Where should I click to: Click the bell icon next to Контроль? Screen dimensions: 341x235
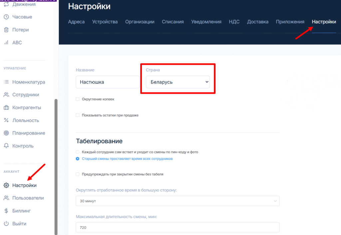(6, 146)
